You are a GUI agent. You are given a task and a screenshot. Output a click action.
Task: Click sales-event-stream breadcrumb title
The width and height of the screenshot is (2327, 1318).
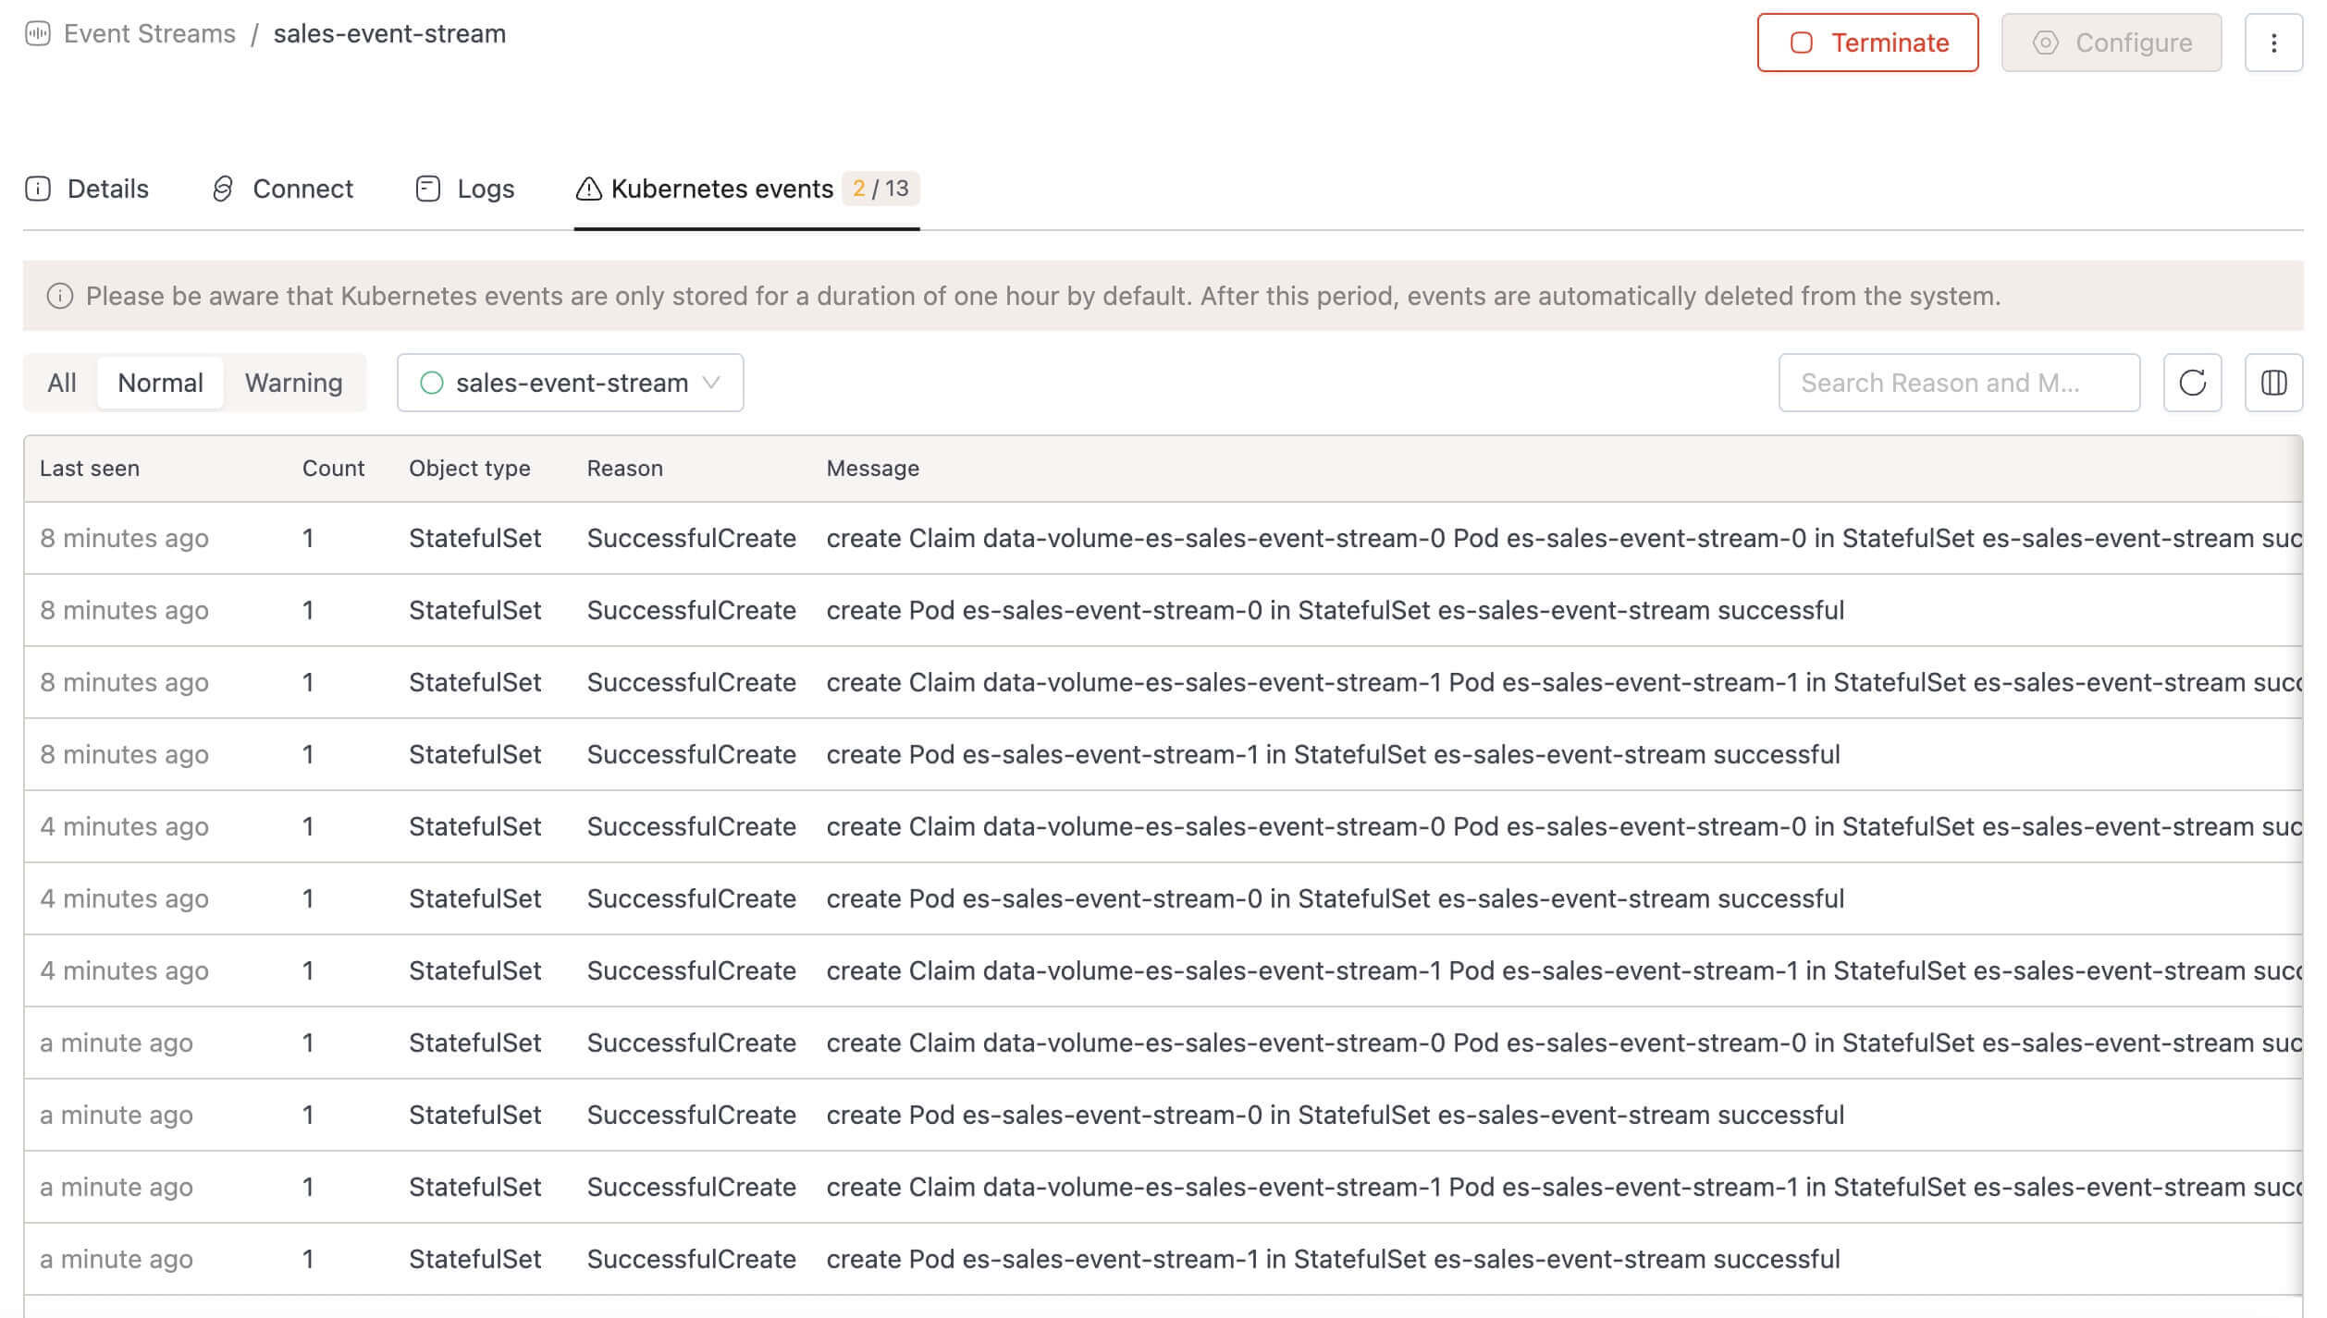coord(389,34)
